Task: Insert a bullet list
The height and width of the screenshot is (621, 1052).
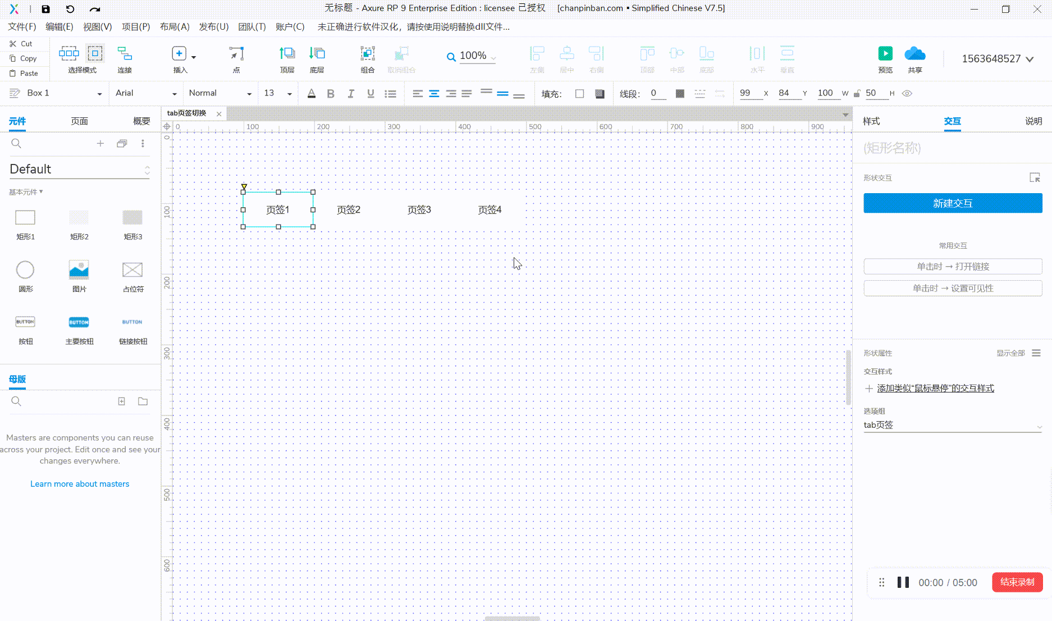Action: tap(391, 94)
